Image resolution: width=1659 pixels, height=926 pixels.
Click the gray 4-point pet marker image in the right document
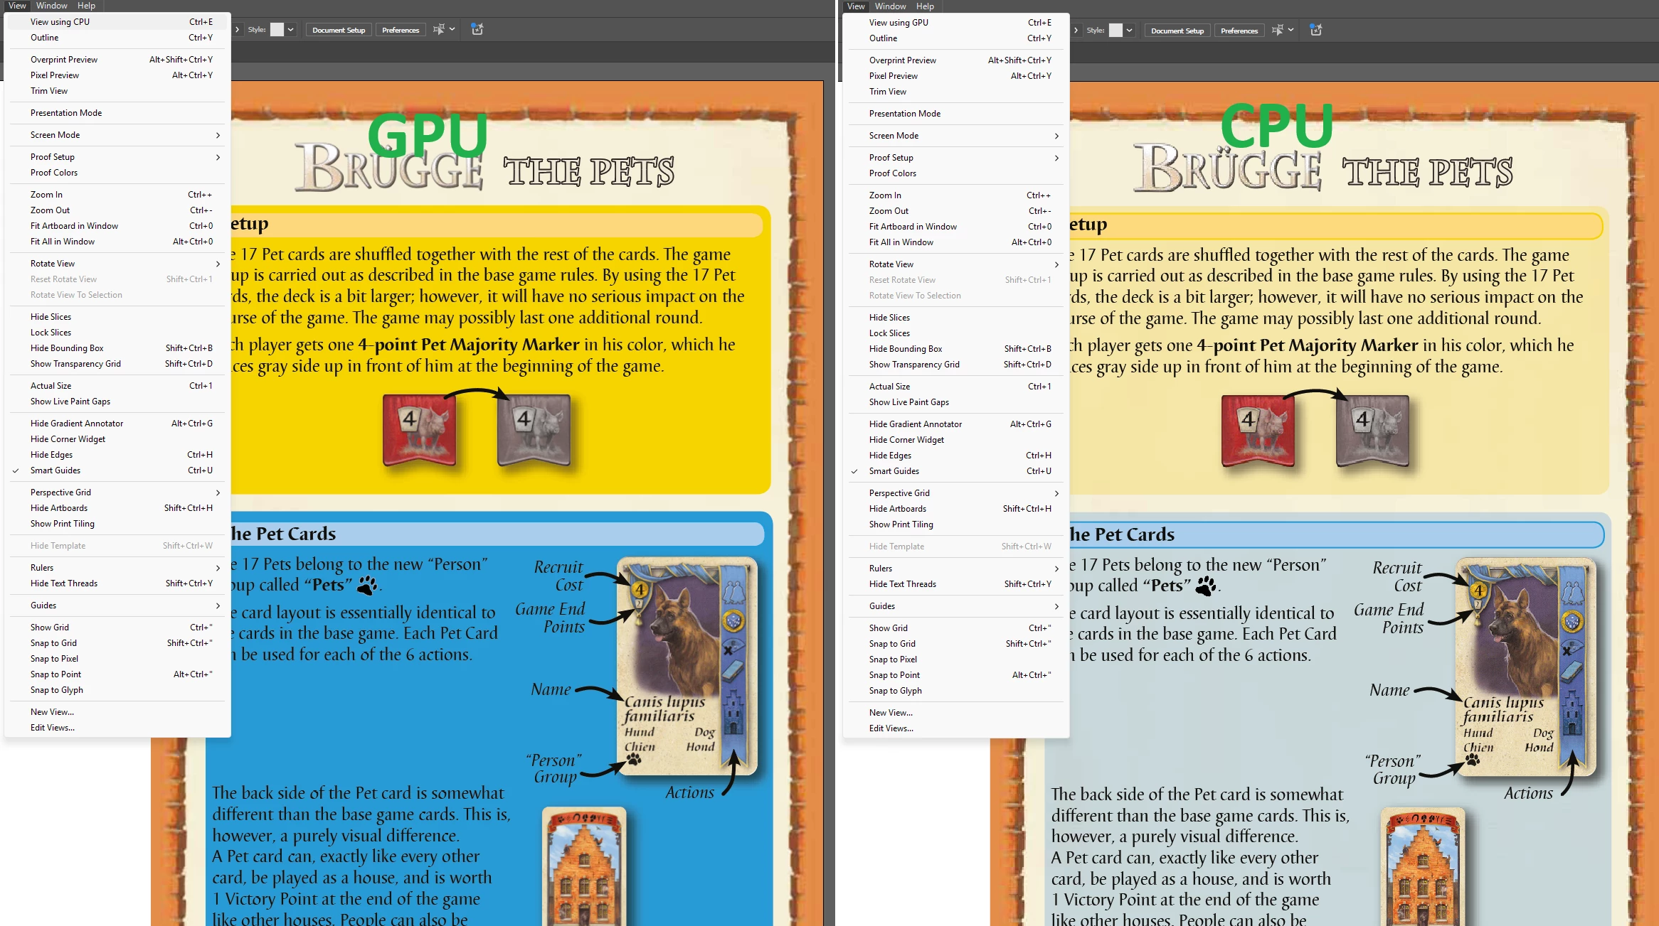1372,431
